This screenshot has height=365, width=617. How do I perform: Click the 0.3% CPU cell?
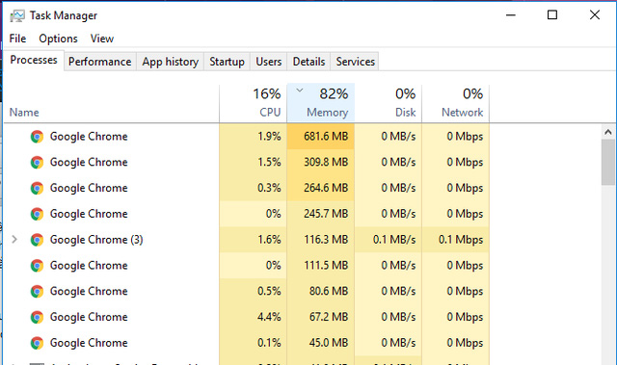(x=253, y=188)
